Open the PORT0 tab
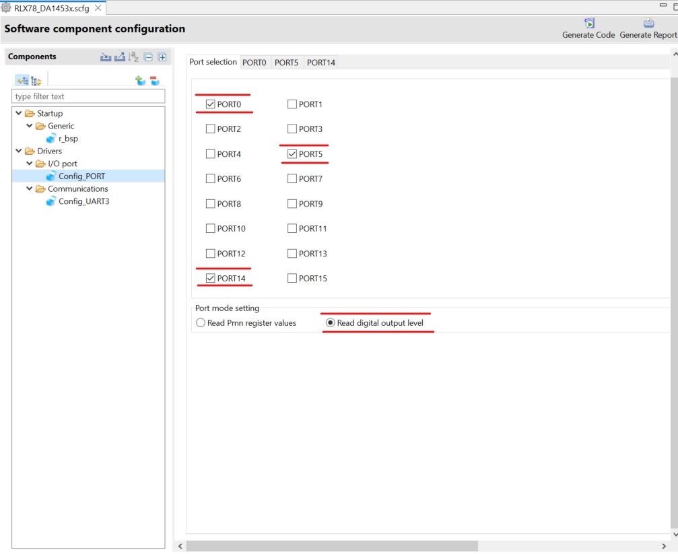678x554 pixels. [255, 63]
